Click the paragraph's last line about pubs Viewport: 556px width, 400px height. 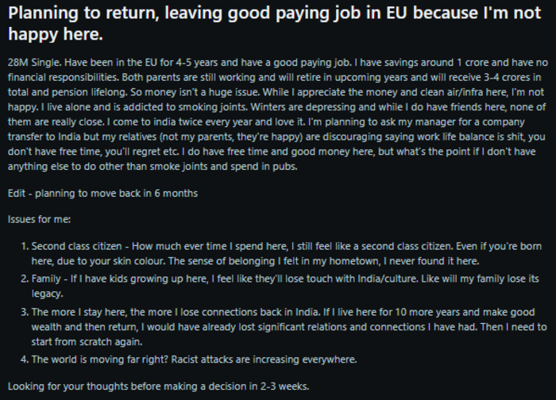[153, 167]
